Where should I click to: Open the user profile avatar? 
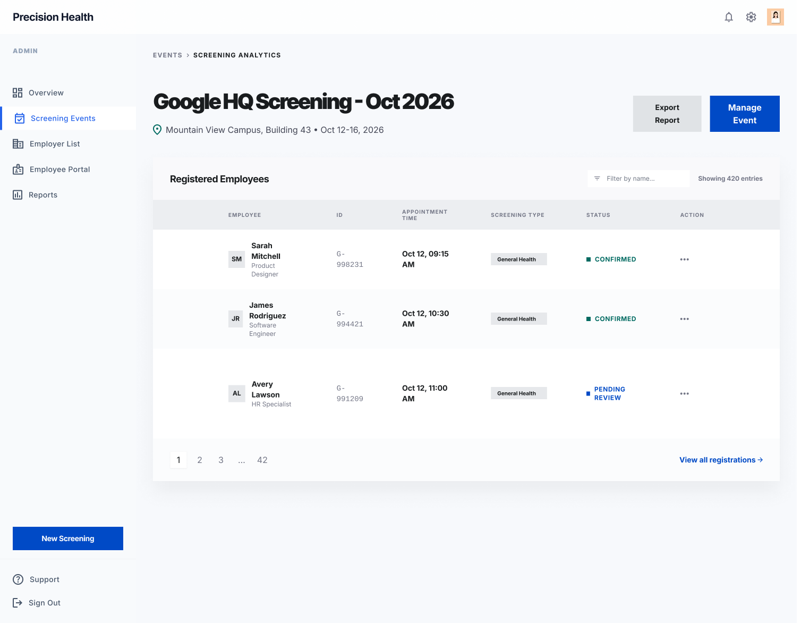pos(776,17)
